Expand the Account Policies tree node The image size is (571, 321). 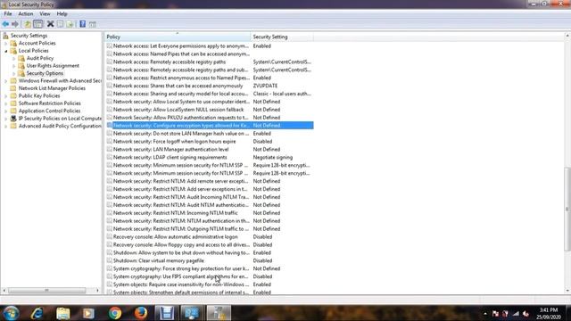coord(6,43)
